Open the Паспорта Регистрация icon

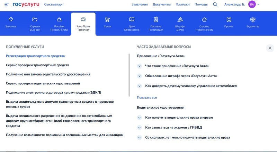156,19
